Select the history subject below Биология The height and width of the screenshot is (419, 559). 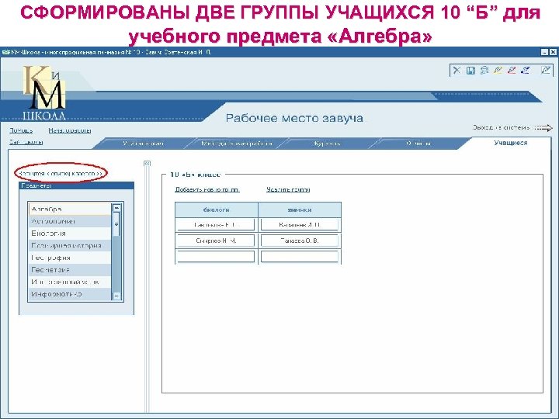(x=70, y=245)
